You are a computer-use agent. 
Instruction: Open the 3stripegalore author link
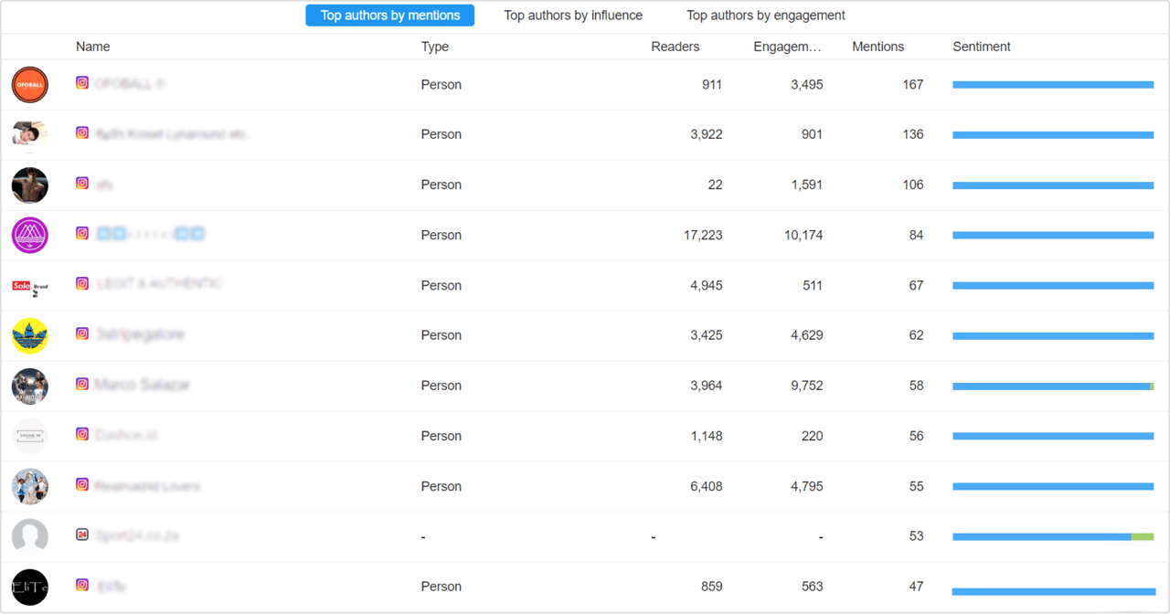(140, 334)
